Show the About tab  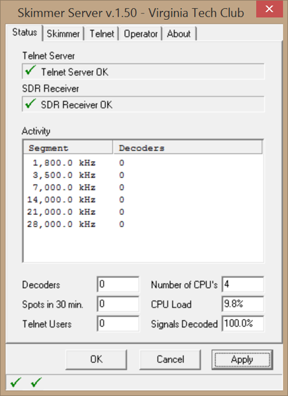[x=179, y=34]
